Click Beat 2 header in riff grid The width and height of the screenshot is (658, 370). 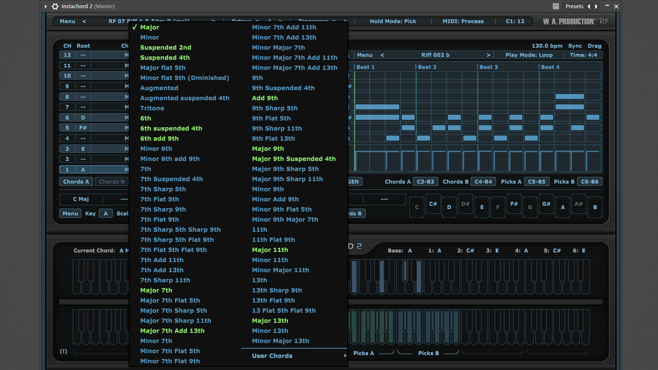(x=427, y=67)
